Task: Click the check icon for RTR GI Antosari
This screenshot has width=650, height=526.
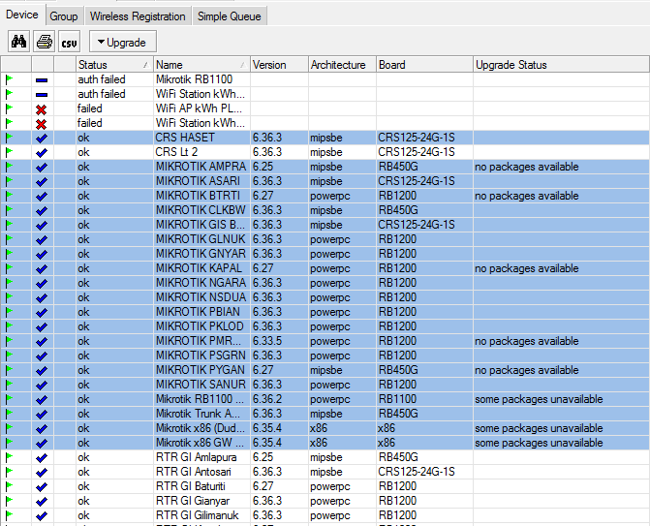Action: [42, 472]
